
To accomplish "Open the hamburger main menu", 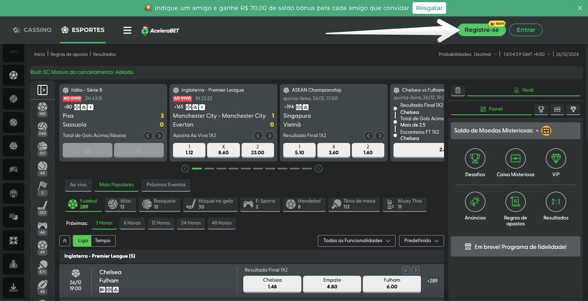I will (127, 30).
